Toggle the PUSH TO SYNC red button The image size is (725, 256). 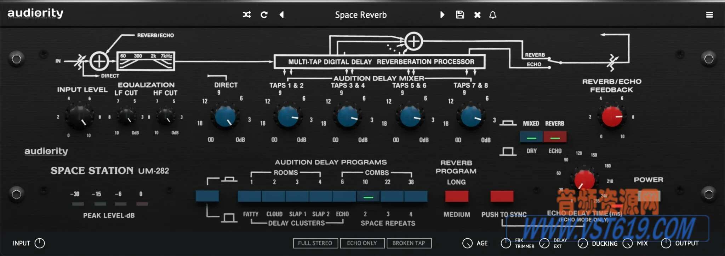[502, 196]
